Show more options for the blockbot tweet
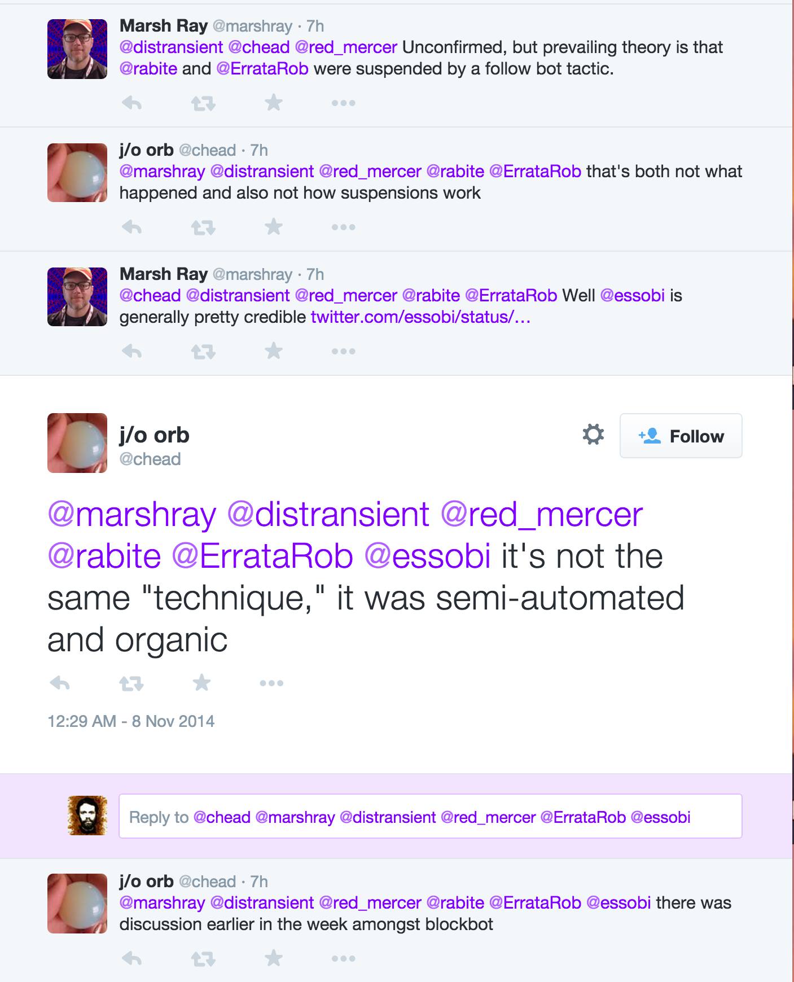Screen dimensions: 794x982 point(343,959)
